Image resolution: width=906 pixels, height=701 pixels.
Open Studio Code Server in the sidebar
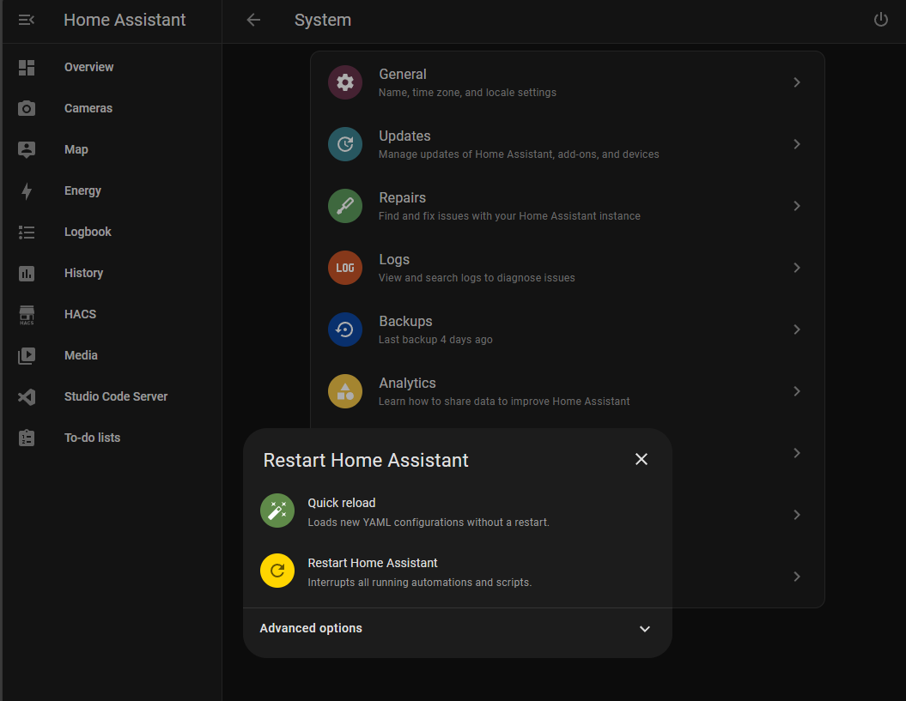click(115, 396)
